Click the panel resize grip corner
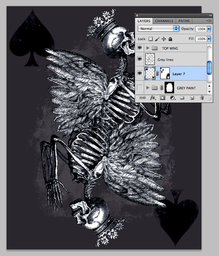Screen dimensions: 219x256 click(210, 98)
